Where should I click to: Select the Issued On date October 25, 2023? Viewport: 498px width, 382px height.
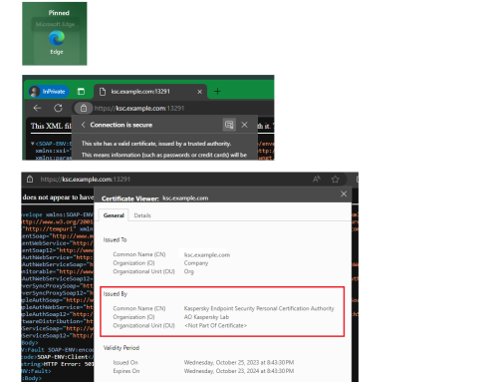click(x=239, y=362)
